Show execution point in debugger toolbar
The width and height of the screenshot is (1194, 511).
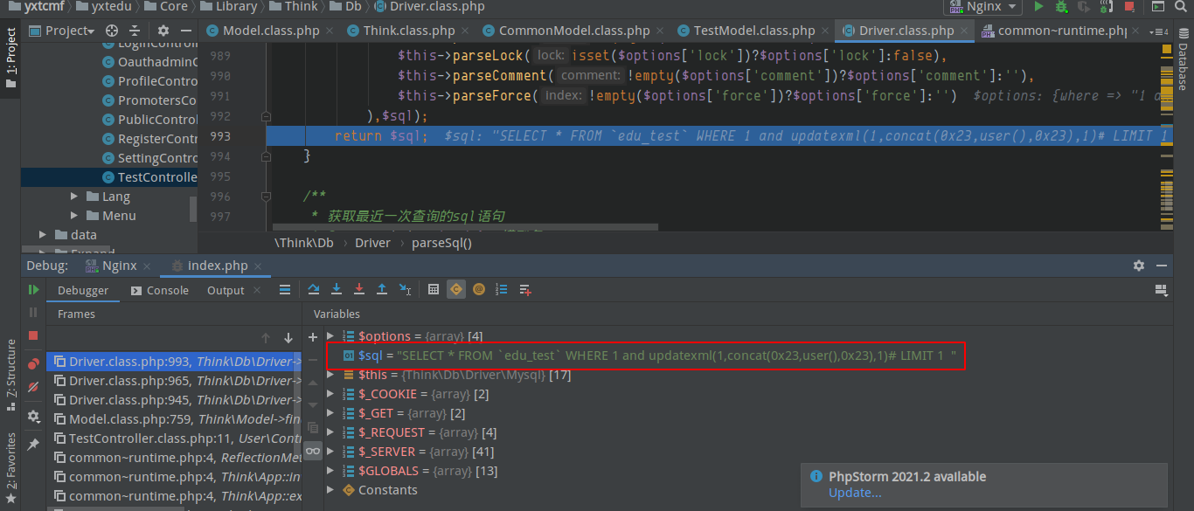click(x=285, y=289)
